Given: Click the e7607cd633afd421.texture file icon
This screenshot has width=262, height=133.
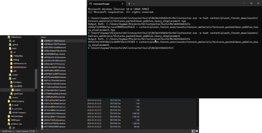Looking at the screenshot, I should click(x=42, y=100).
